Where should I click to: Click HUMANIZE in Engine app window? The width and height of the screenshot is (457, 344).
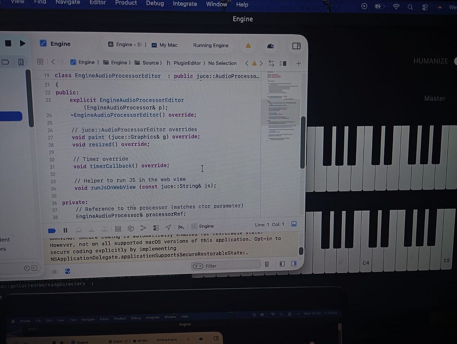(x=431, y=61)
